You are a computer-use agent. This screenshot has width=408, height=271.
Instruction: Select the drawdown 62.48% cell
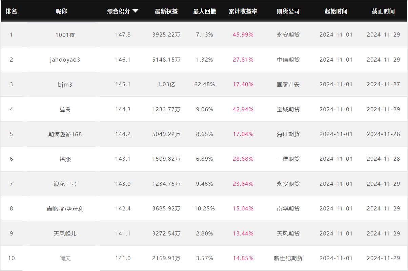205,84
